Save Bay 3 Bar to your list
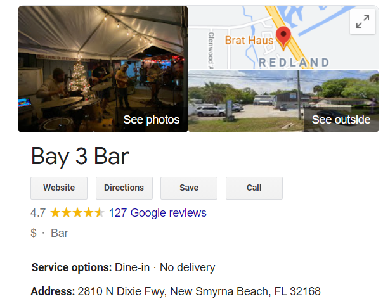383x301 pixels. (x=189, y=188)
